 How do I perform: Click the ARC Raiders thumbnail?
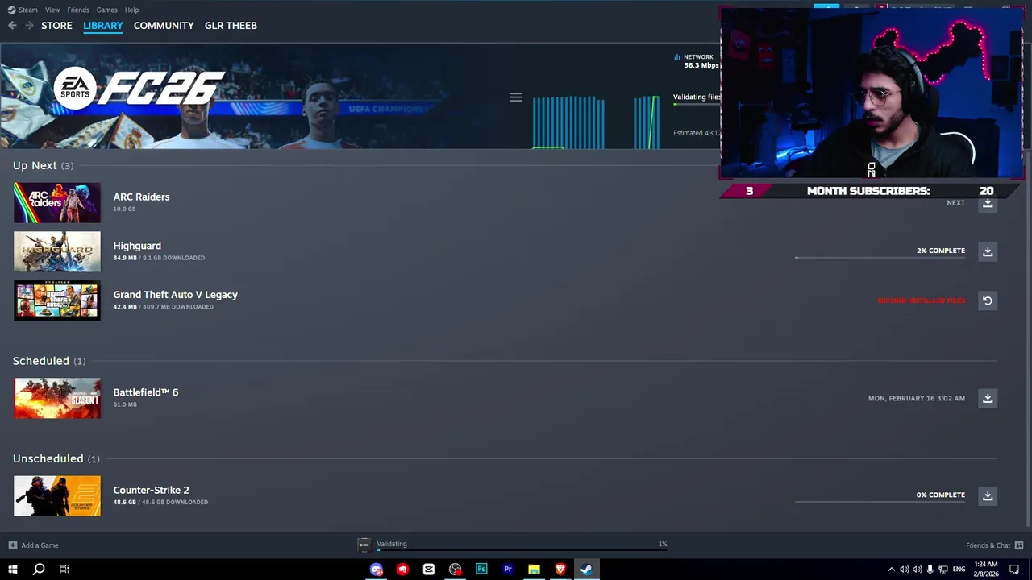point(57,203)
